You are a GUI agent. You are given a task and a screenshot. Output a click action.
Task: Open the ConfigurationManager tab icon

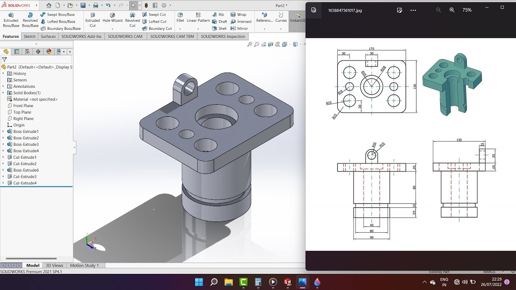point(27,52)
